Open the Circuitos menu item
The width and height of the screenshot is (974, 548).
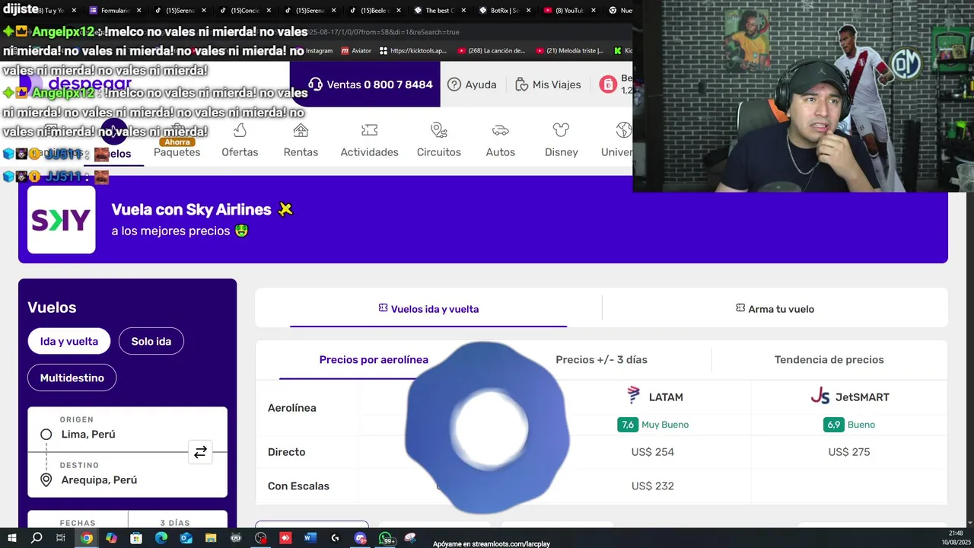coord(438,152)
